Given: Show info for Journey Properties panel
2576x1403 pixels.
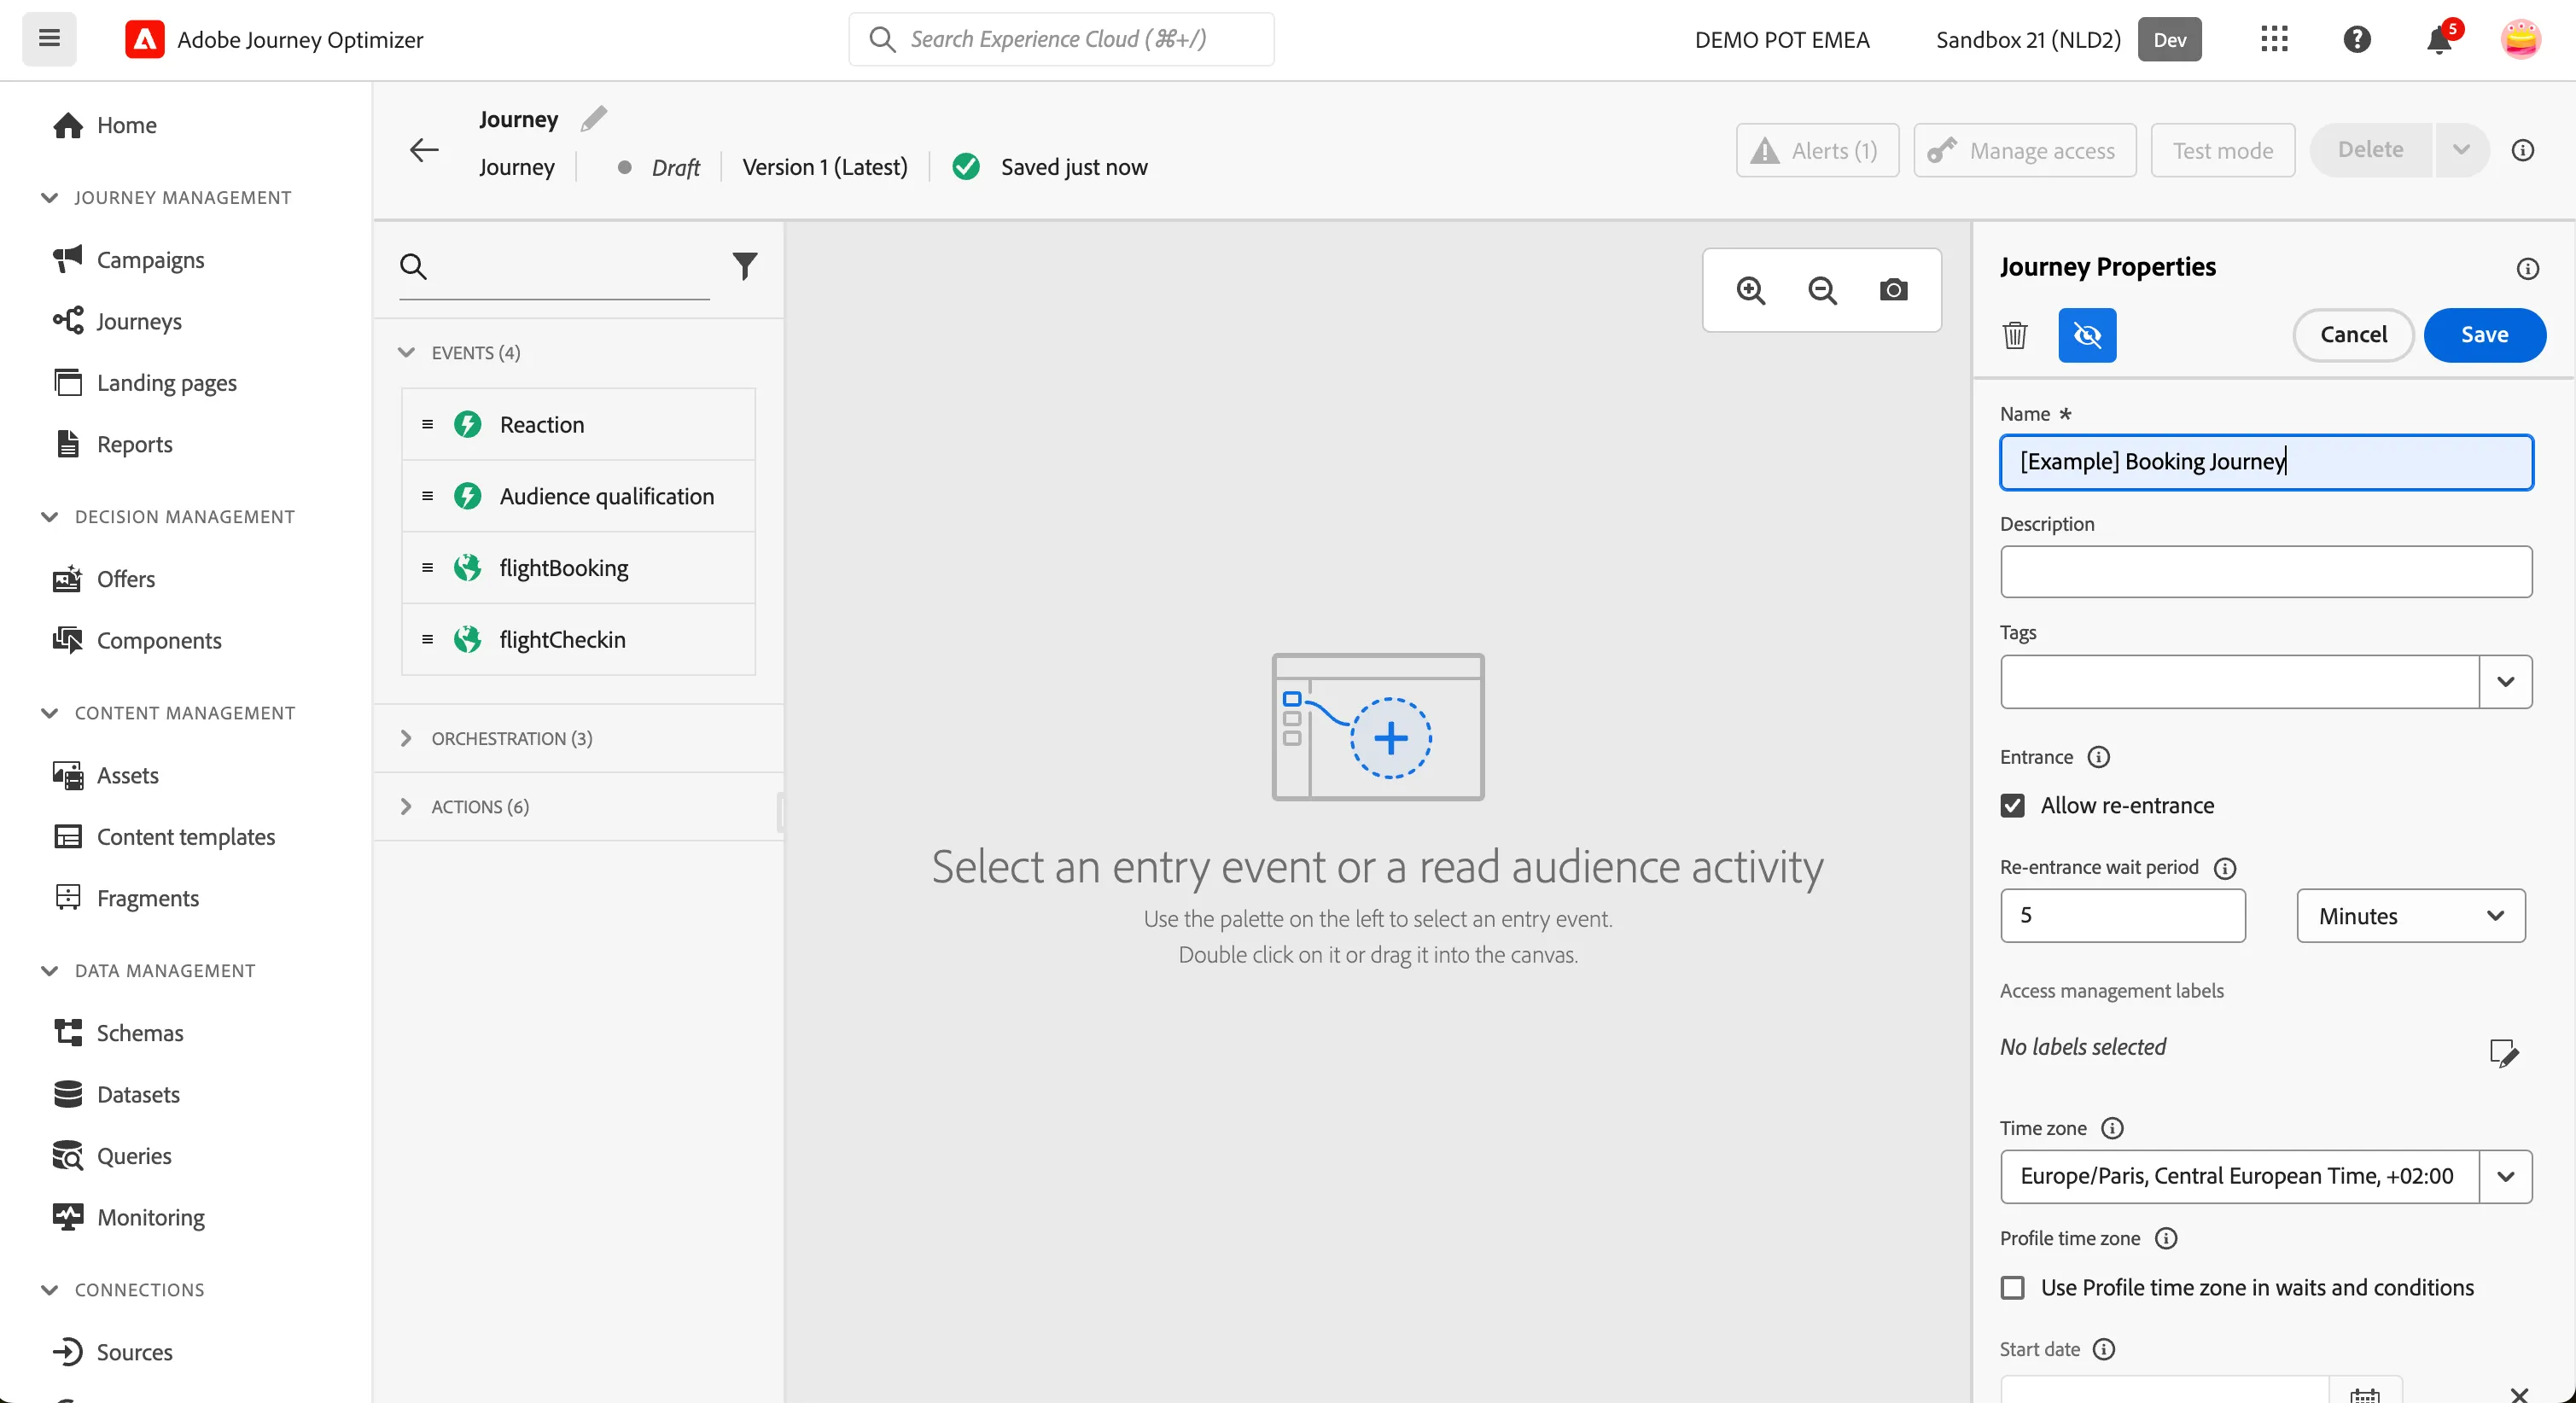Looking at the screenshot, I should pos(2527,268).
